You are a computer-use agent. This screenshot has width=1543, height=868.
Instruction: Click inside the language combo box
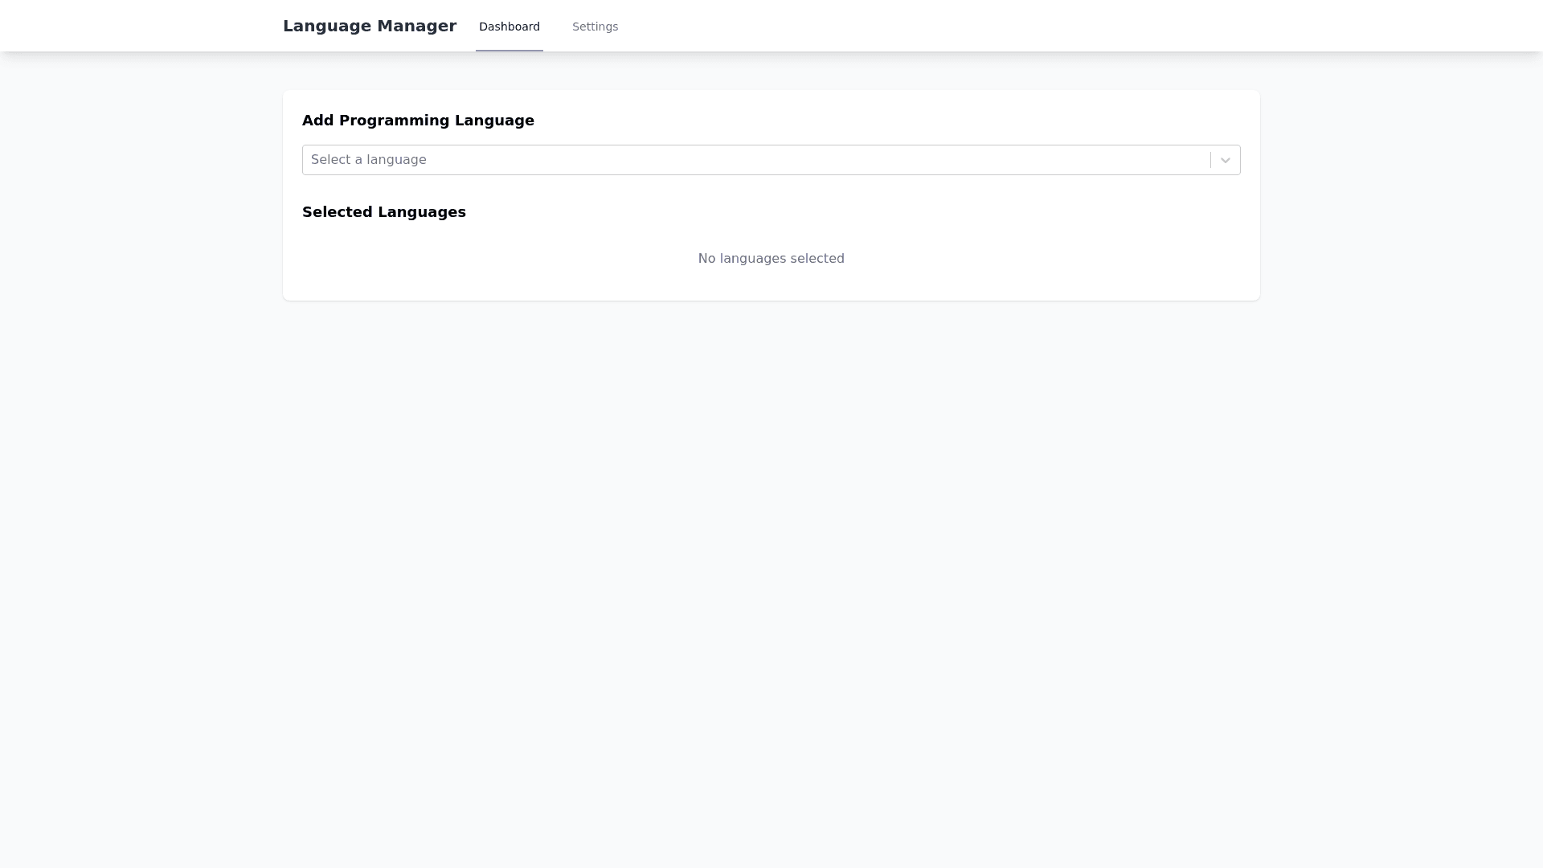pyautogui.click(x=804, y=160)
